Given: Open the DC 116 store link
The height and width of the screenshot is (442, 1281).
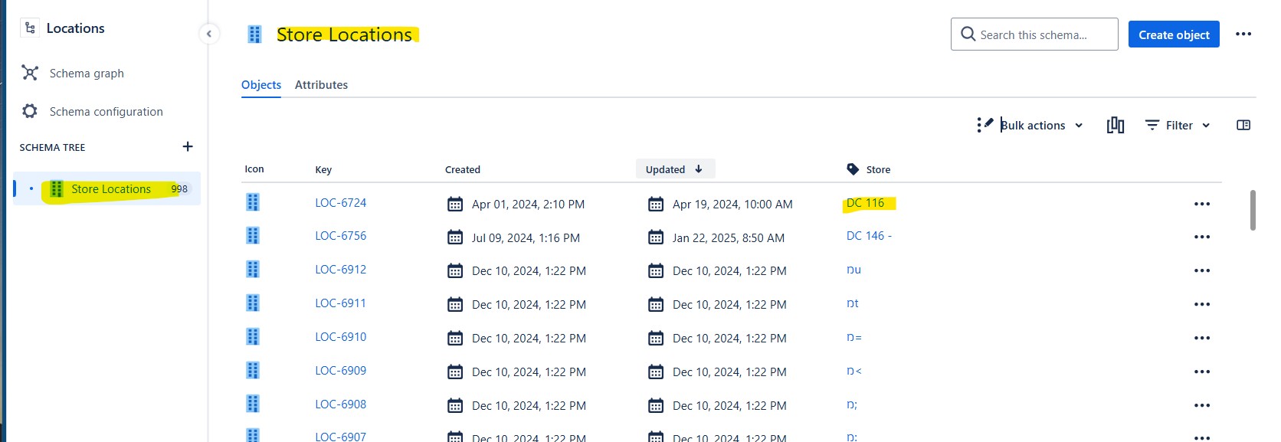Looking at the screenshot, I should pos(865,203).
